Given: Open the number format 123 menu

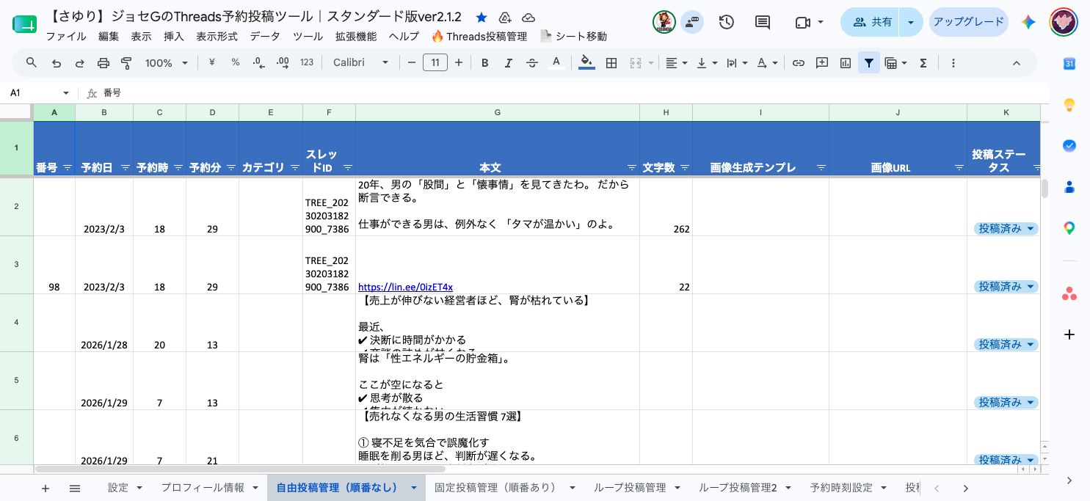Looking at the screenshot, I should [x=307, y=63].
